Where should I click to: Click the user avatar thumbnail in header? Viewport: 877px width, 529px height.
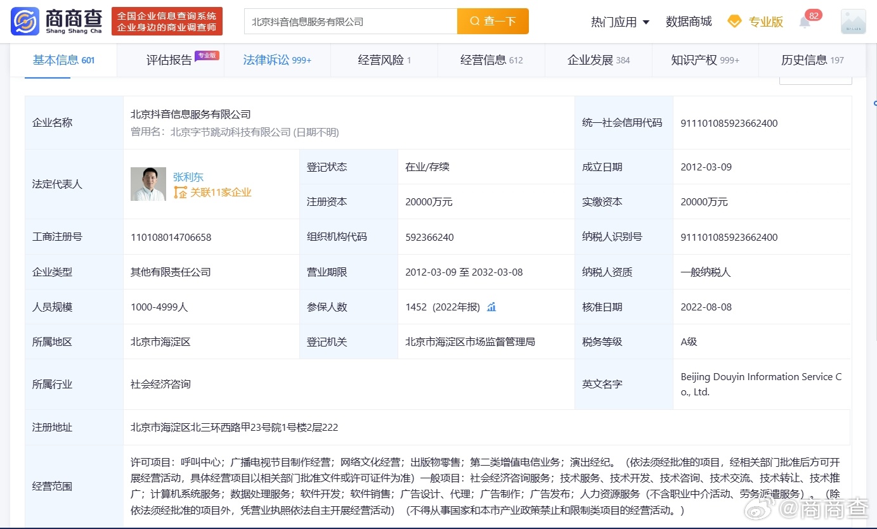(x=853, y=22)
